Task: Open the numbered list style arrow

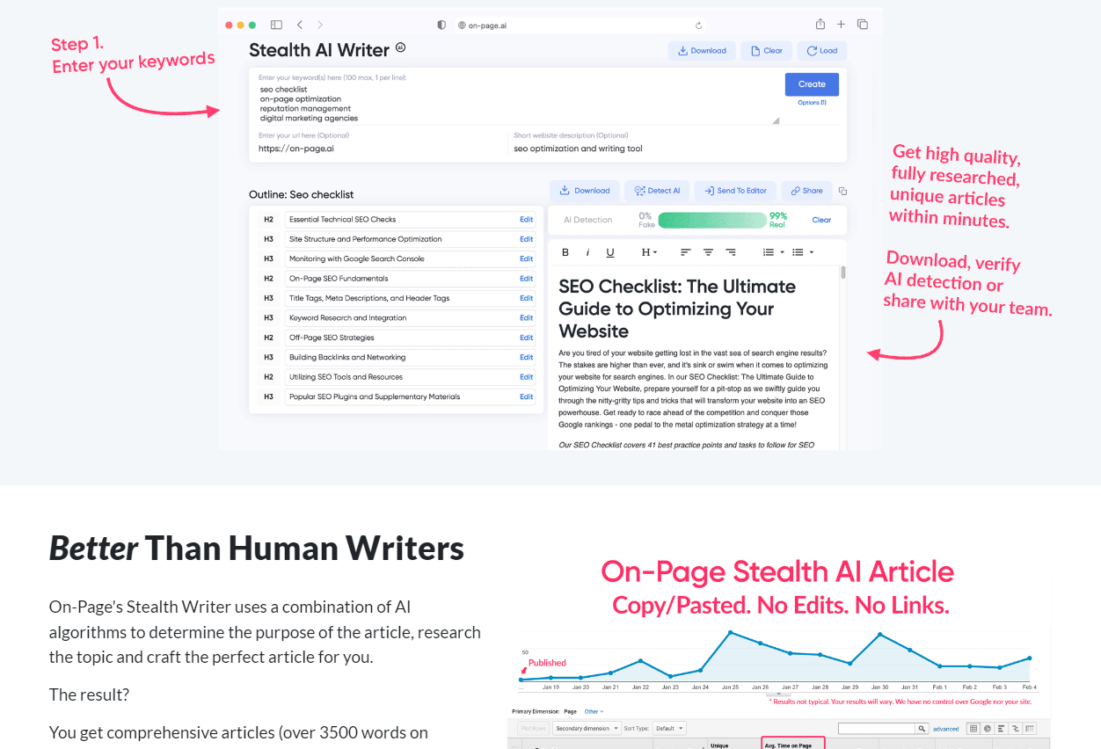Action: point(783,252)
